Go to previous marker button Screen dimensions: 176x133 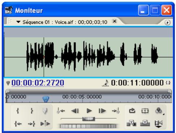(61, 110)
